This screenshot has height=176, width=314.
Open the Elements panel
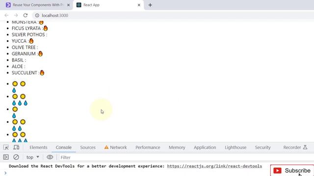38,148
